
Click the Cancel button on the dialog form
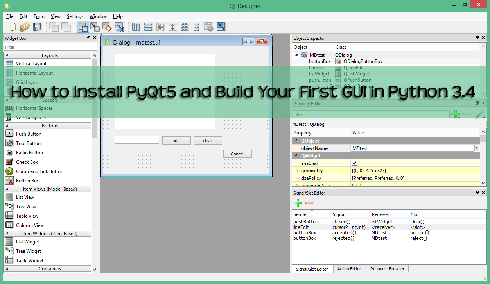click(237, 154)
